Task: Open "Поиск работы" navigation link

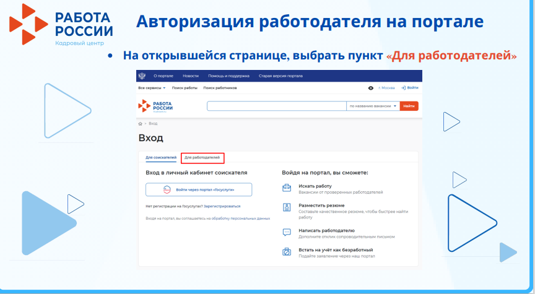Action: pos(185,88)
